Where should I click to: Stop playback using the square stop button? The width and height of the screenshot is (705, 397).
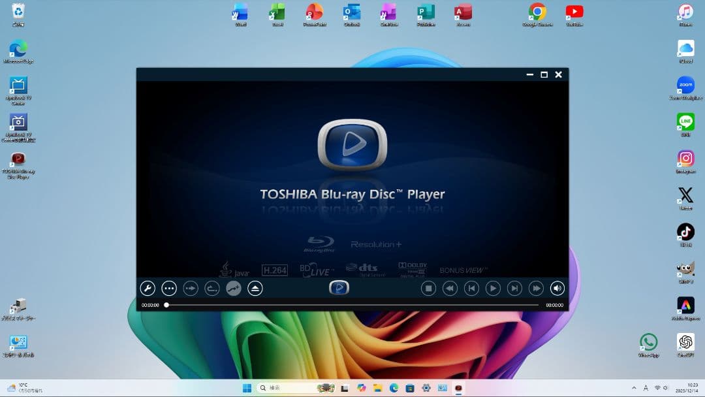pyautogui.click(x=428, y=288)
